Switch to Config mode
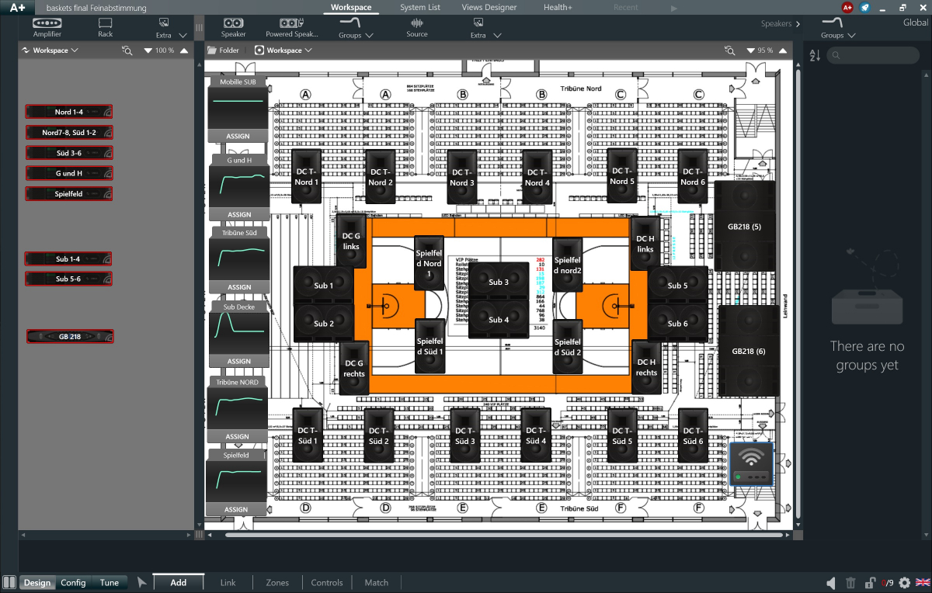Image resolution: width=932 pixels, height=593 pixels. click(x=73, y=583)
